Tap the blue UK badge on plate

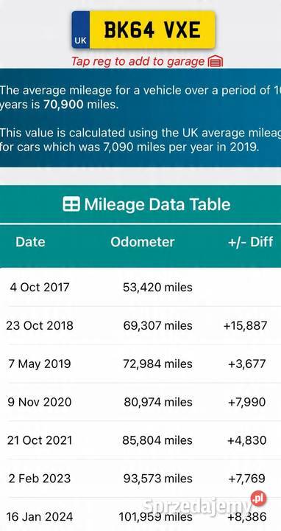[81, 29]
